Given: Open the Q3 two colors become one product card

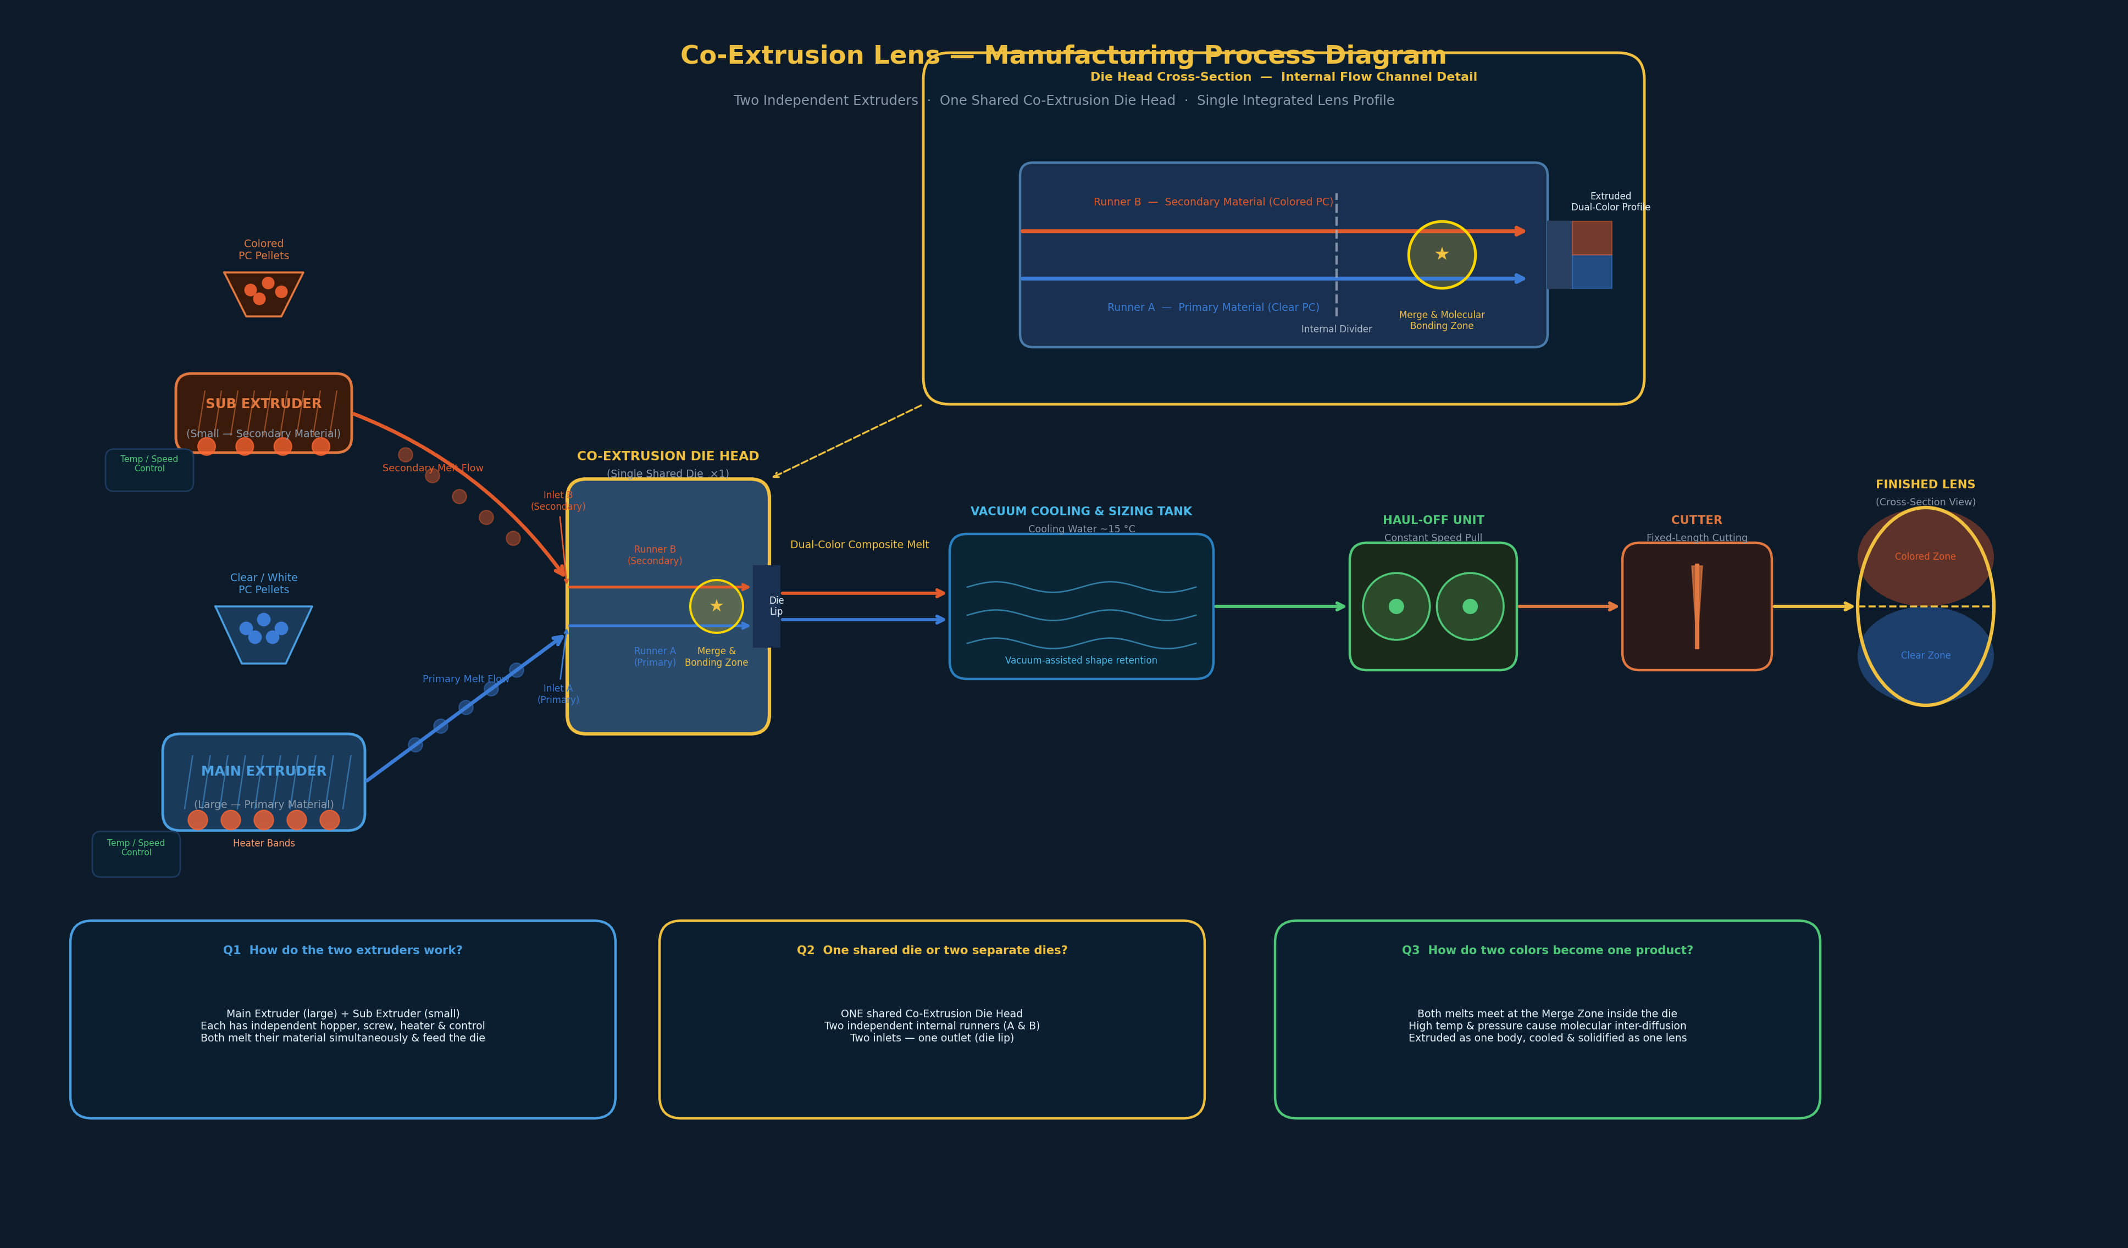Looking at the screenshot, I should pos(1547,1019).
